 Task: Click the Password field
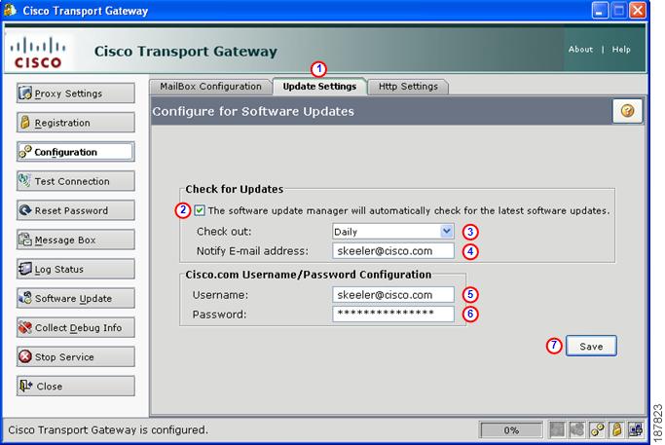tap(392, 314)
